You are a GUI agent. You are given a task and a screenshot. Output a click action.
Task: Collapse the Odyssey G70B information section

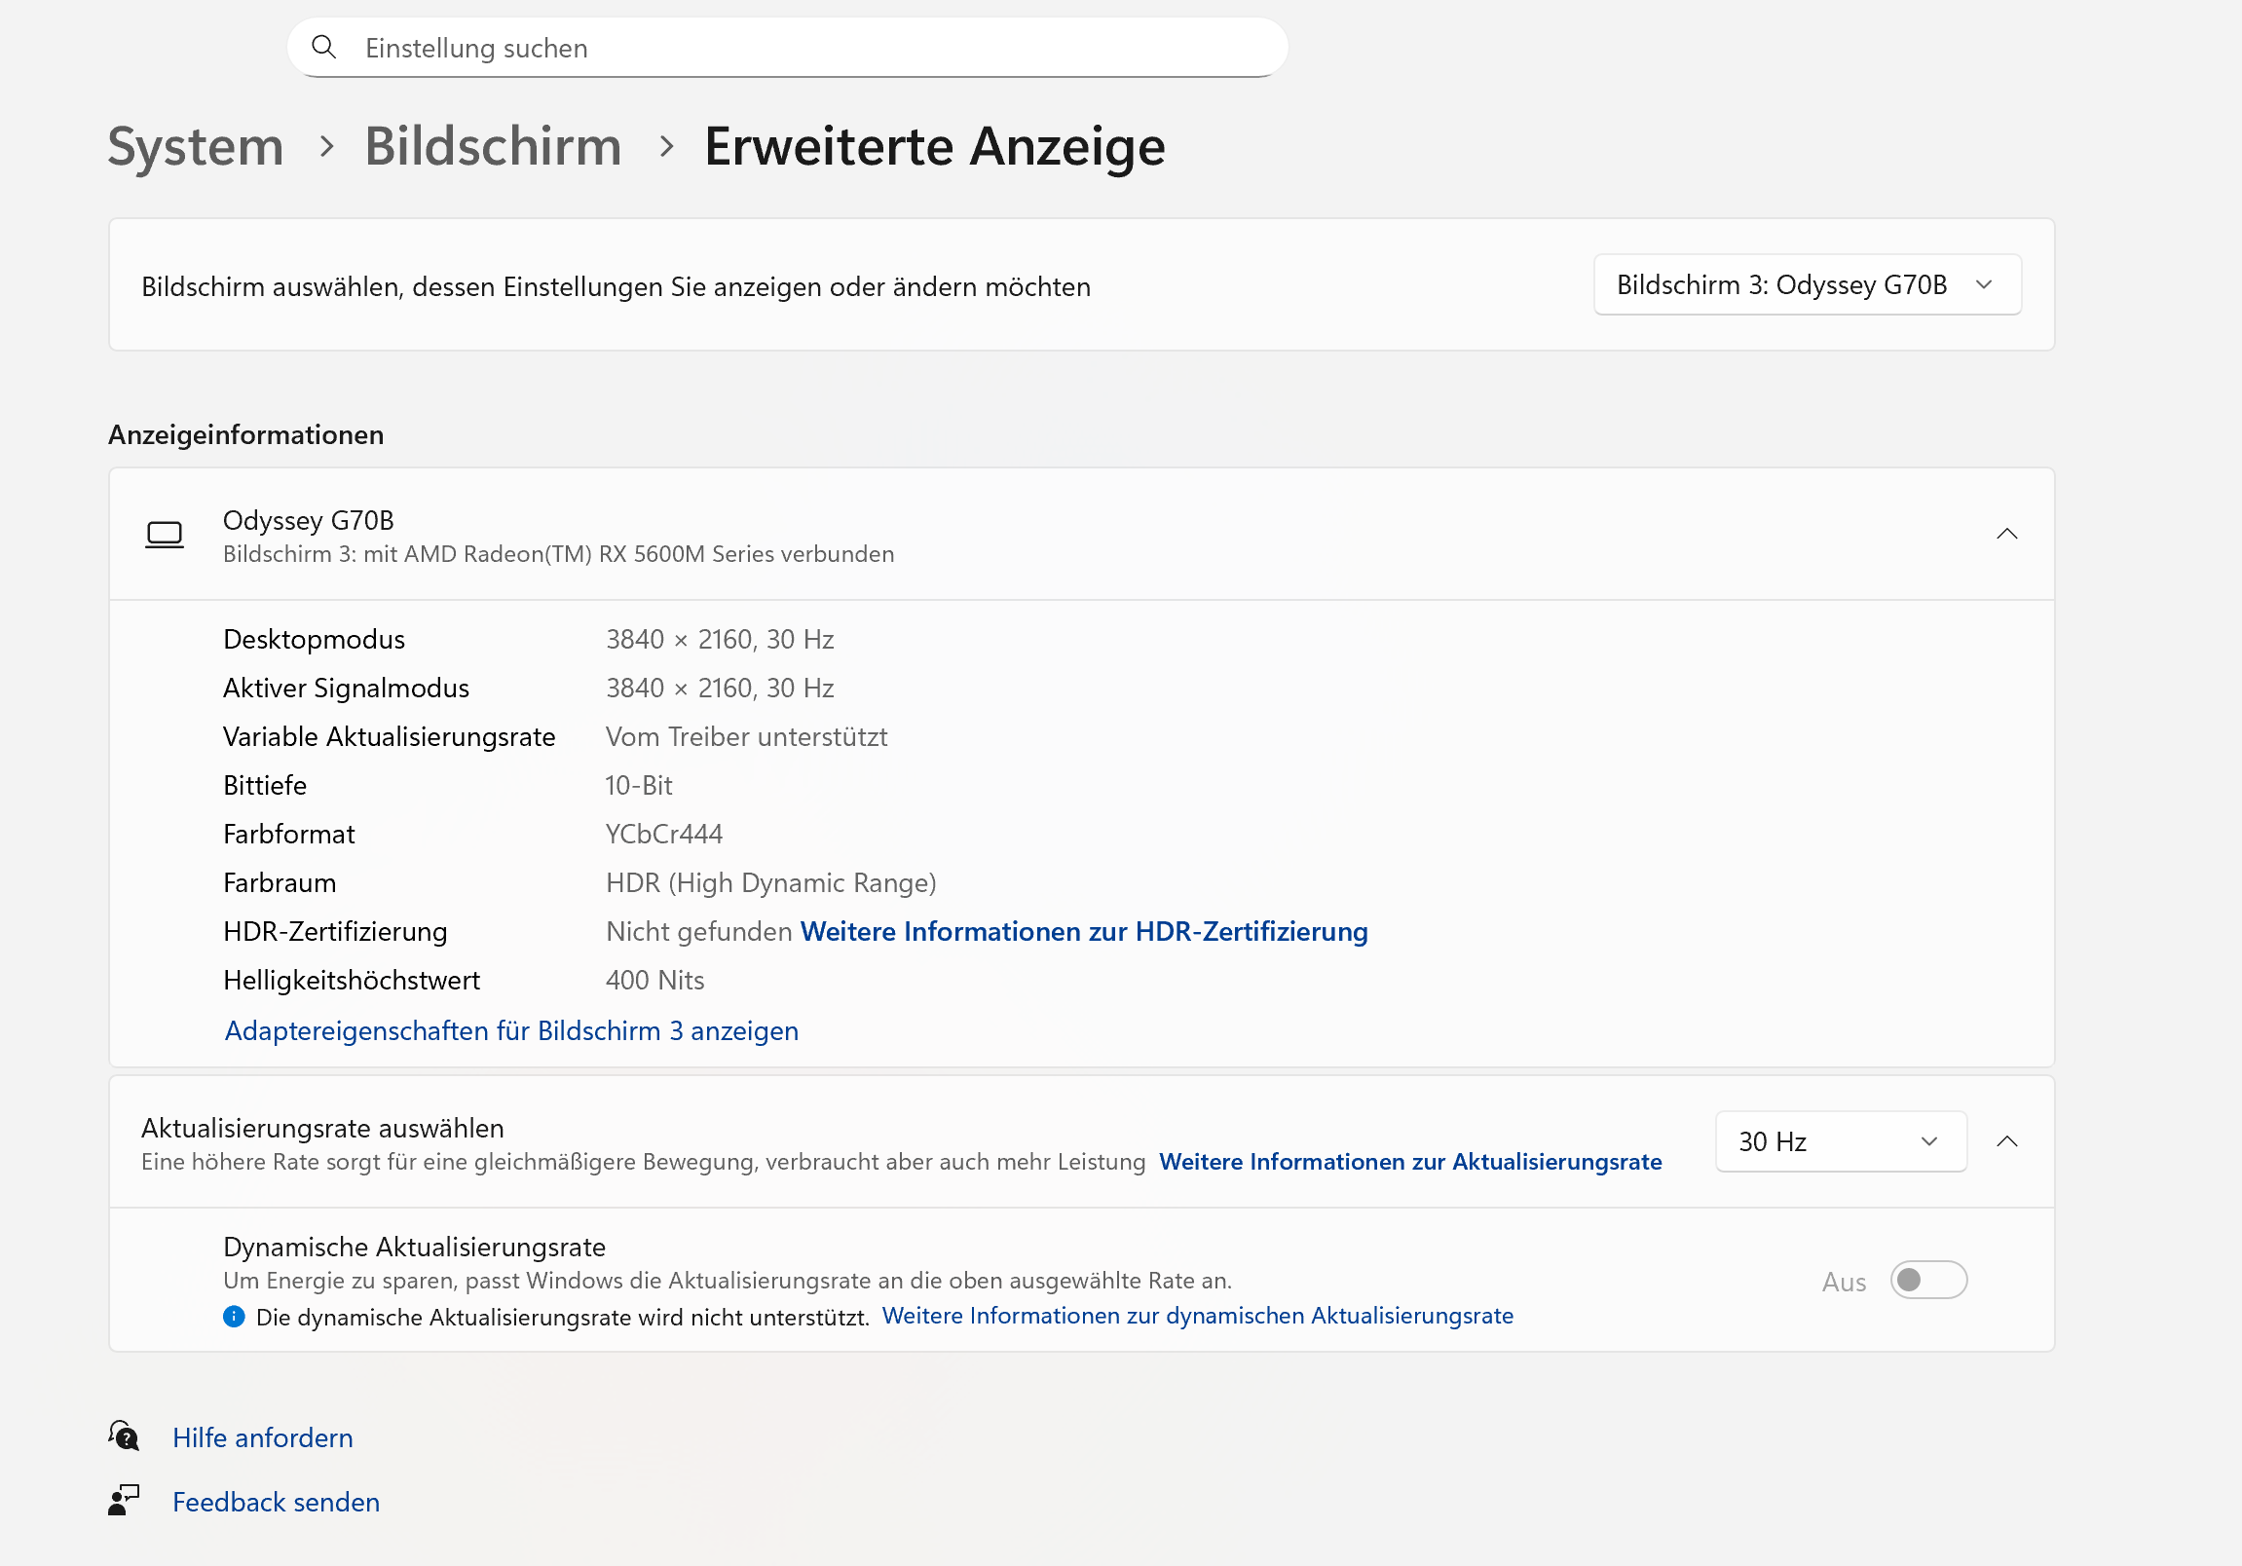[2006, 534]
